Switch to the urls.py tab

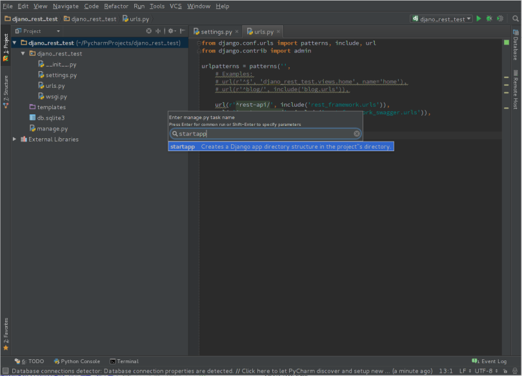pos(263,32)
